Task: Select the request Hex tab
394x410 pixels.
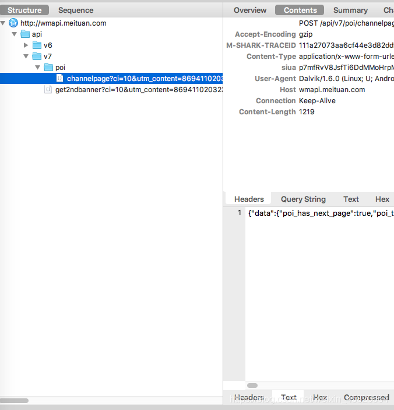Action: (x=382, y=199)
